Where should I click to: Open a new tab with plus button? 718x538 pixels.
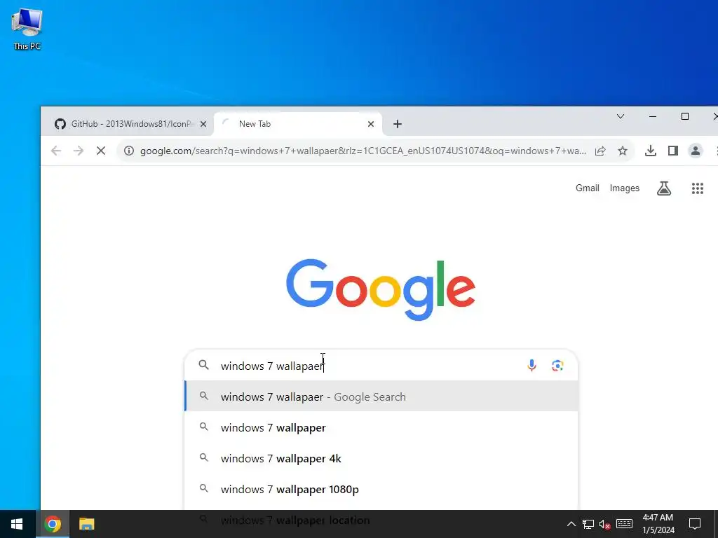[x=398, y=124]
